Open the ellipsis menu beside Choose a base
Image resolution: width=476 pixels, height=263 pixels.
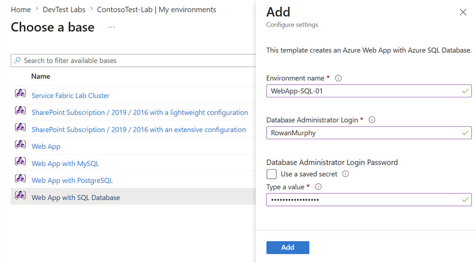click(x=112, y=27)
